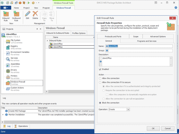This screenshot has height=134, width=179.
Task: Click the Delete red X ribbon icon
Action: point(35,14)
